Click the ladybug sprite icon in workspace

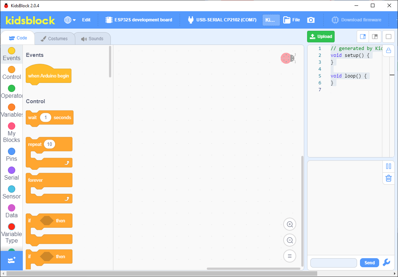(288, 58)
